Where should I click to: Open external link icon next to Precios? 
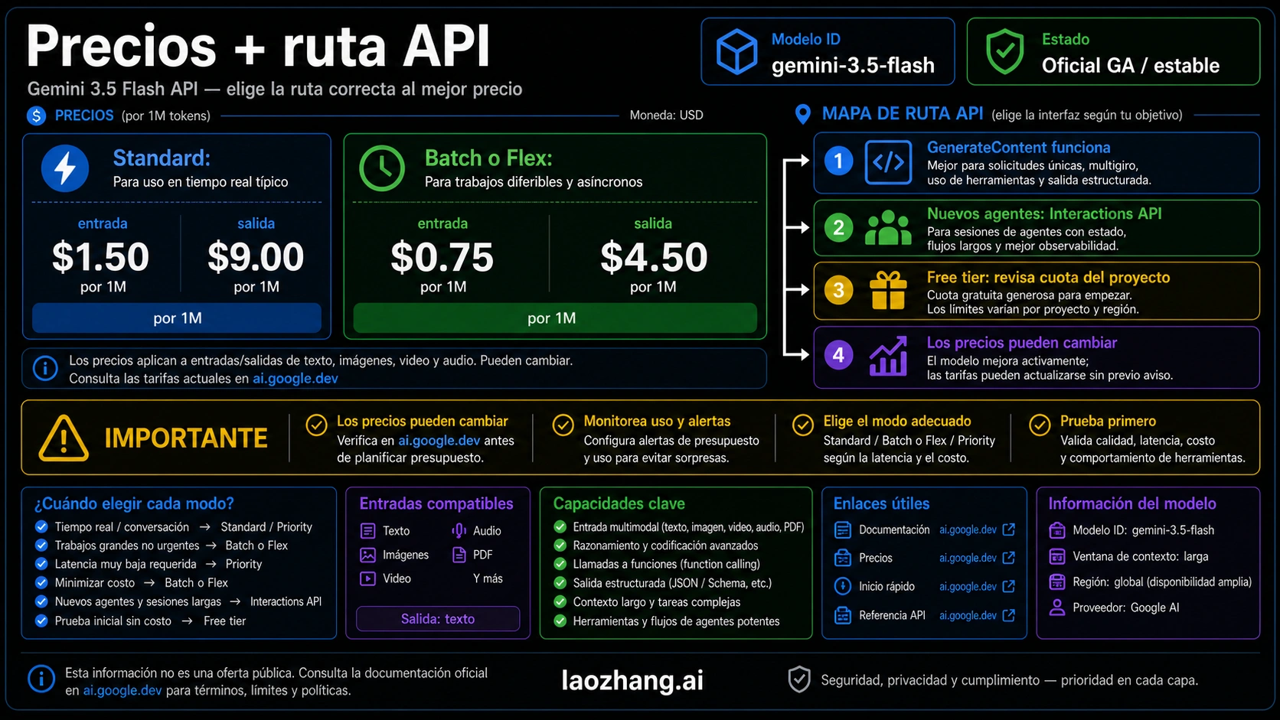click(x=1009, y=558)
